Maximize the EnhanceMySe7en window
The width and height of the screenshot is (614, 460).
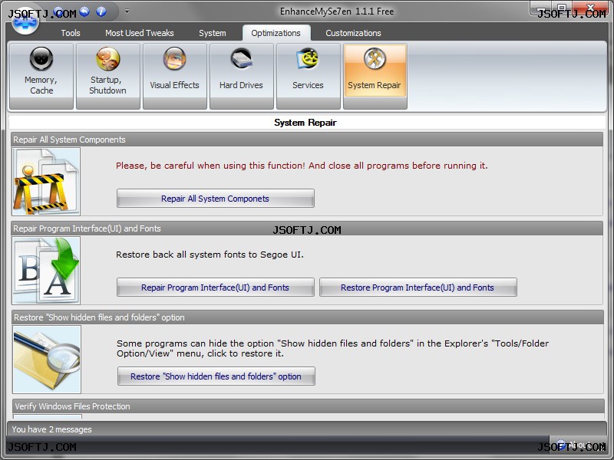tap(562, 8)
